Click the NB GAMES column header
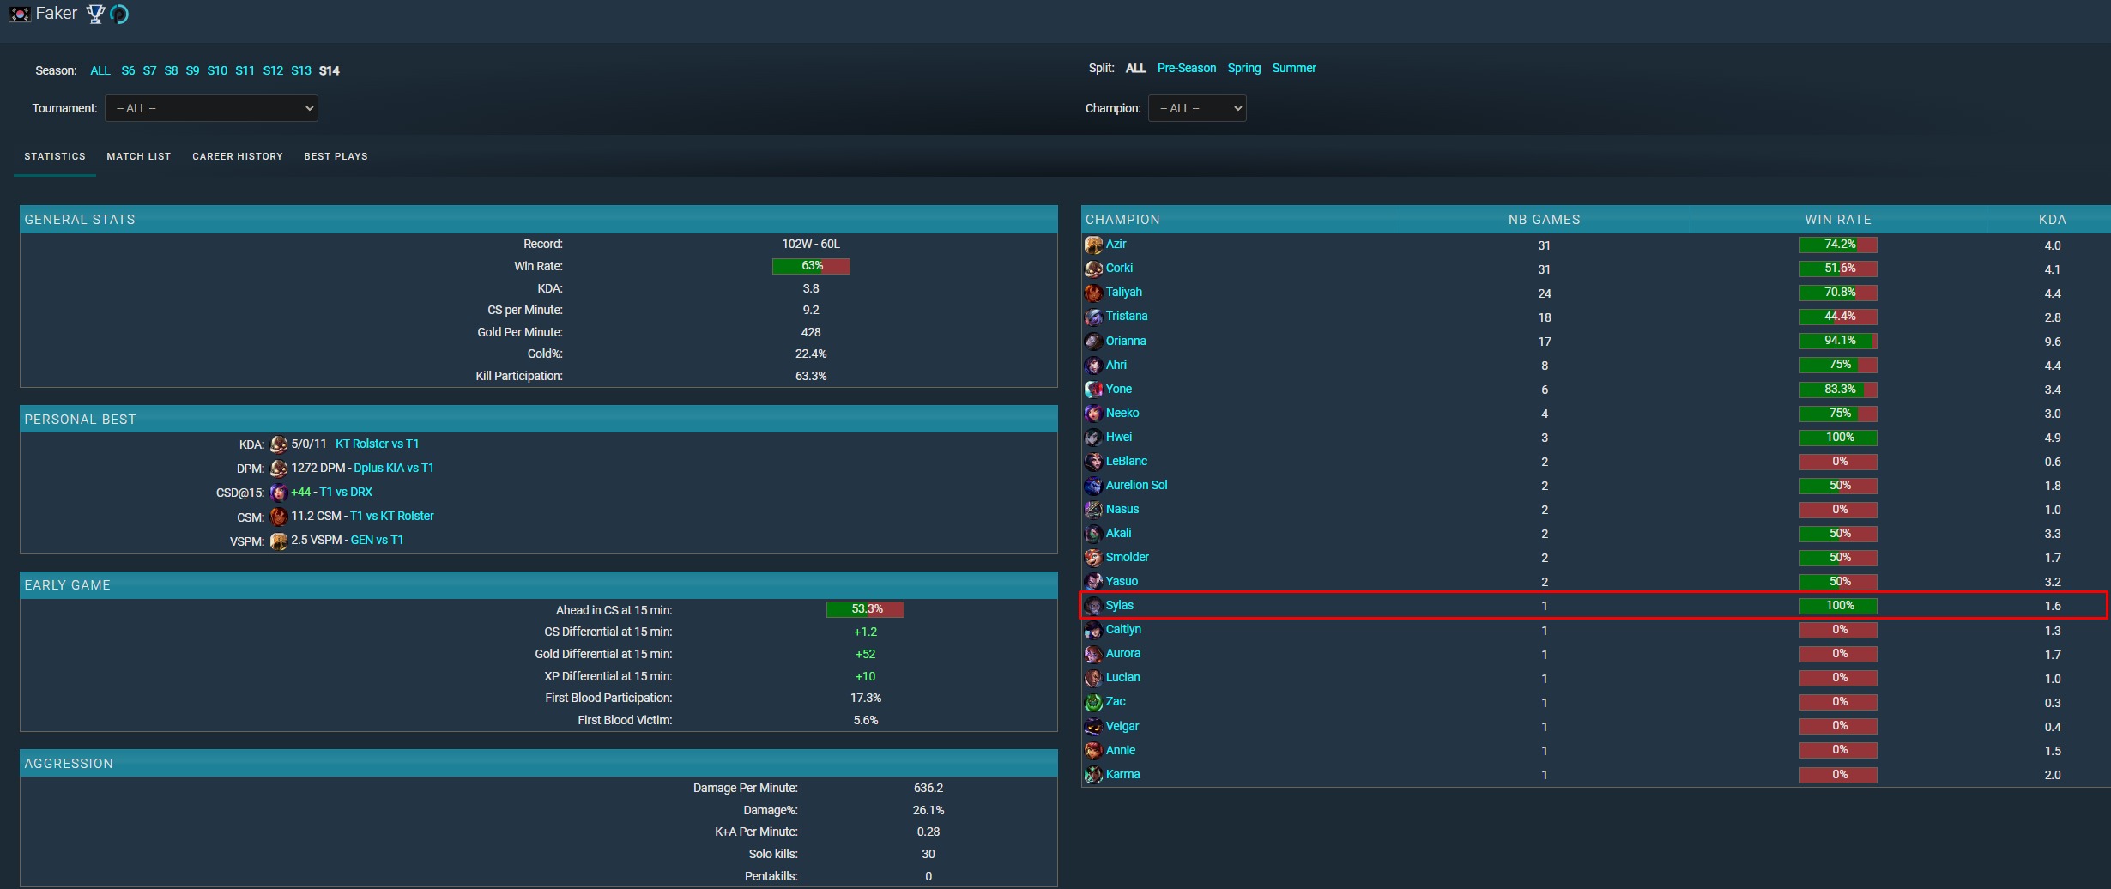This screenshot has height=889, width=2111. pos(1545,220)
